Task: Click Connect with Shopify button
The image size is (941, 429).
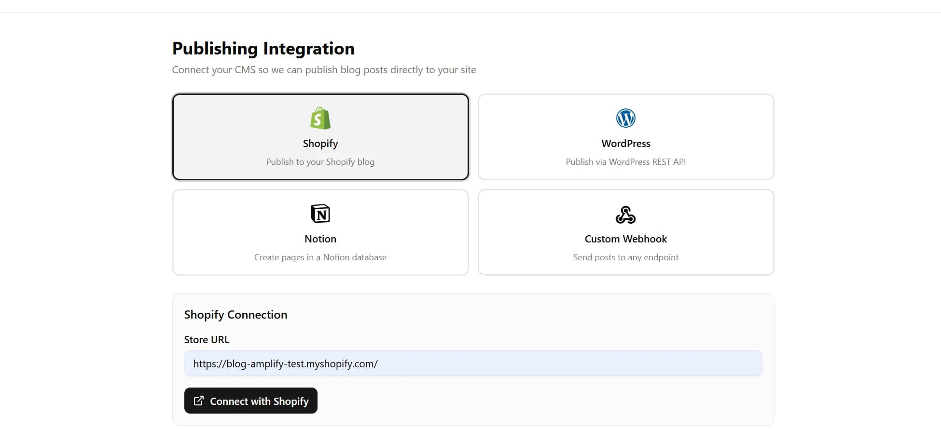Action: (x=251, y=401)
